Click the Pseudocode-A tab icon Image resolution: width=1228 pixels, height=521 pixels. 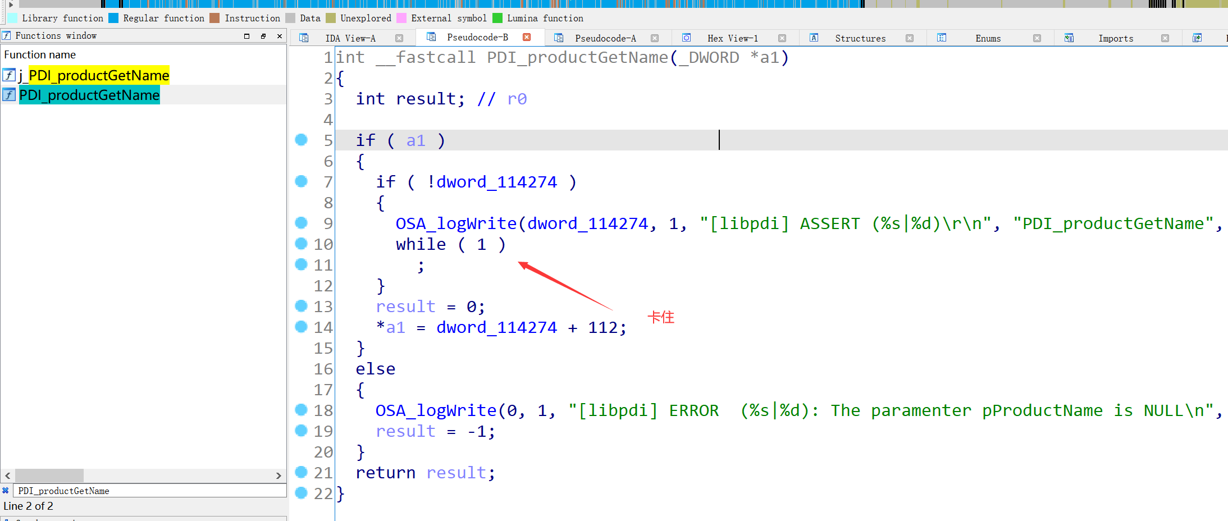tap(559, 38)
